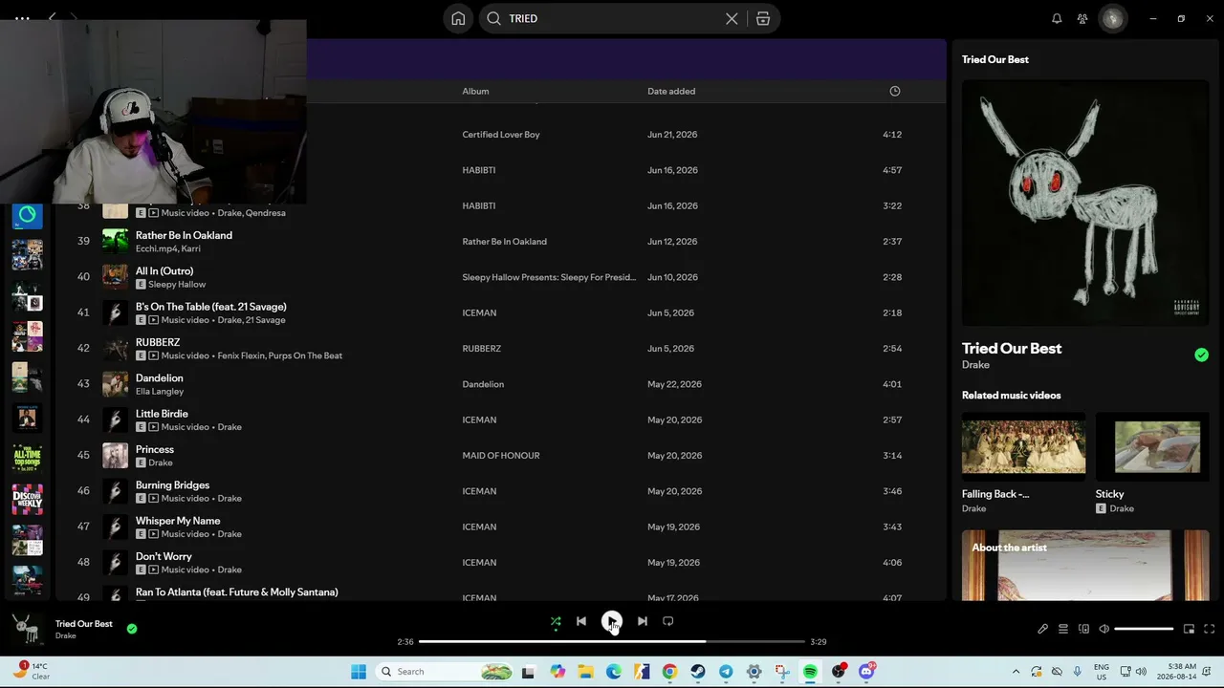Show hidden system tray icons
Screen dimensions: 1224x688
pyautogui.click(x=1016, y=672)
